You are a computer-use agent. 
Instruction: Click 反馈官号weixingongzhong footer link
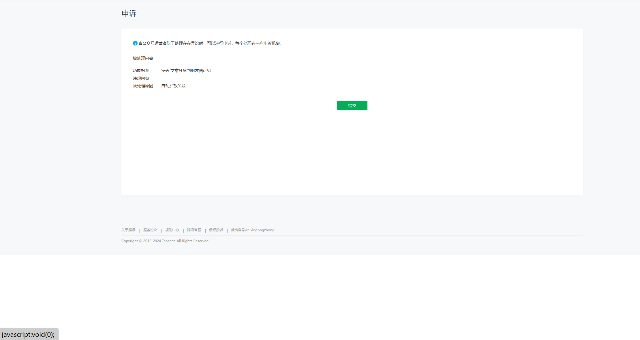(252, 230)
